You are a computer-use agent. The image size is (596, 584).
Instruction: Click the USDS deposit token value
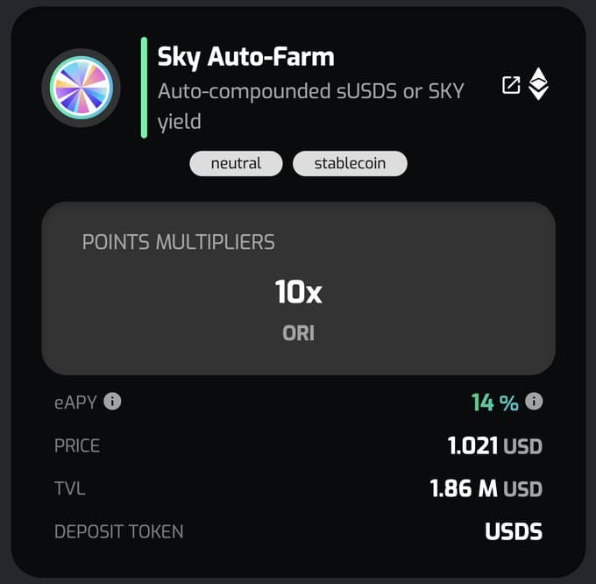click(514, 531)
